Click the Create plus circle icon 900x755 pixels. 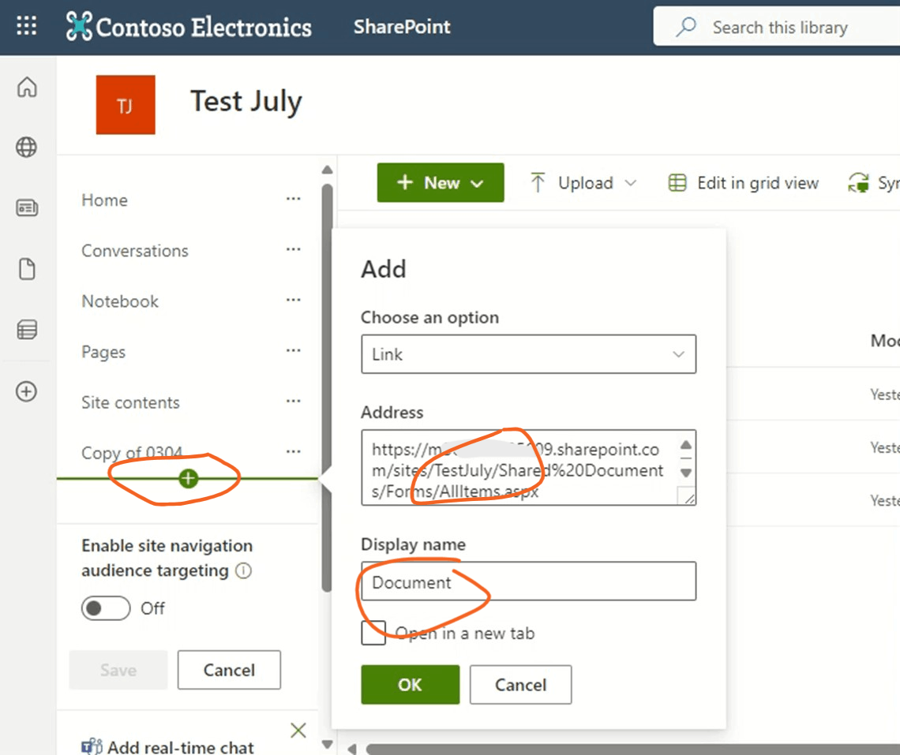pyautogui.click(x=26, y=392)
